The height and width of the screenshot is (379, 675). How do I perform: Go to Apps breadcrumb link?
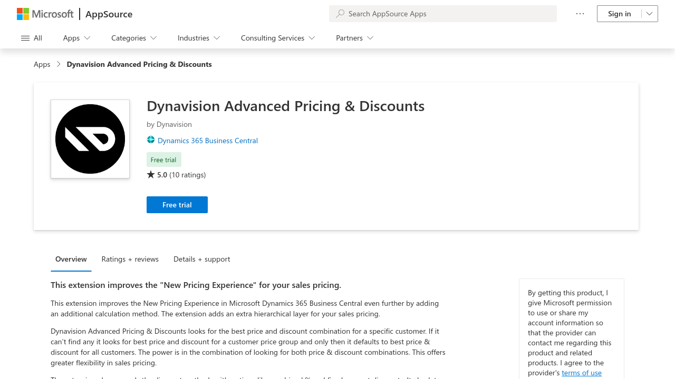42,64
